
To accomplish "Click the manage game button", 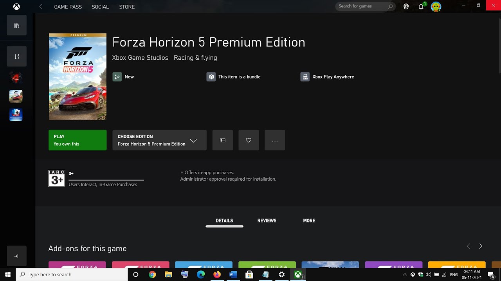I will [223, 140].
